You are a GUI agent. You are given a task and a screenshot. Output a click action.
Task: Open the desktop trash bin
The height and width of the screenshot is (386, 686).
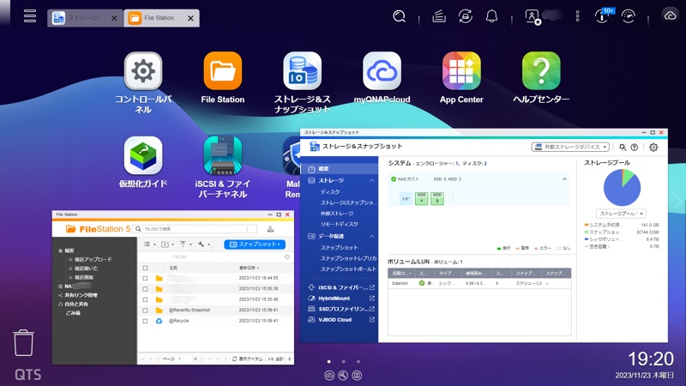[x=23, y=342]
